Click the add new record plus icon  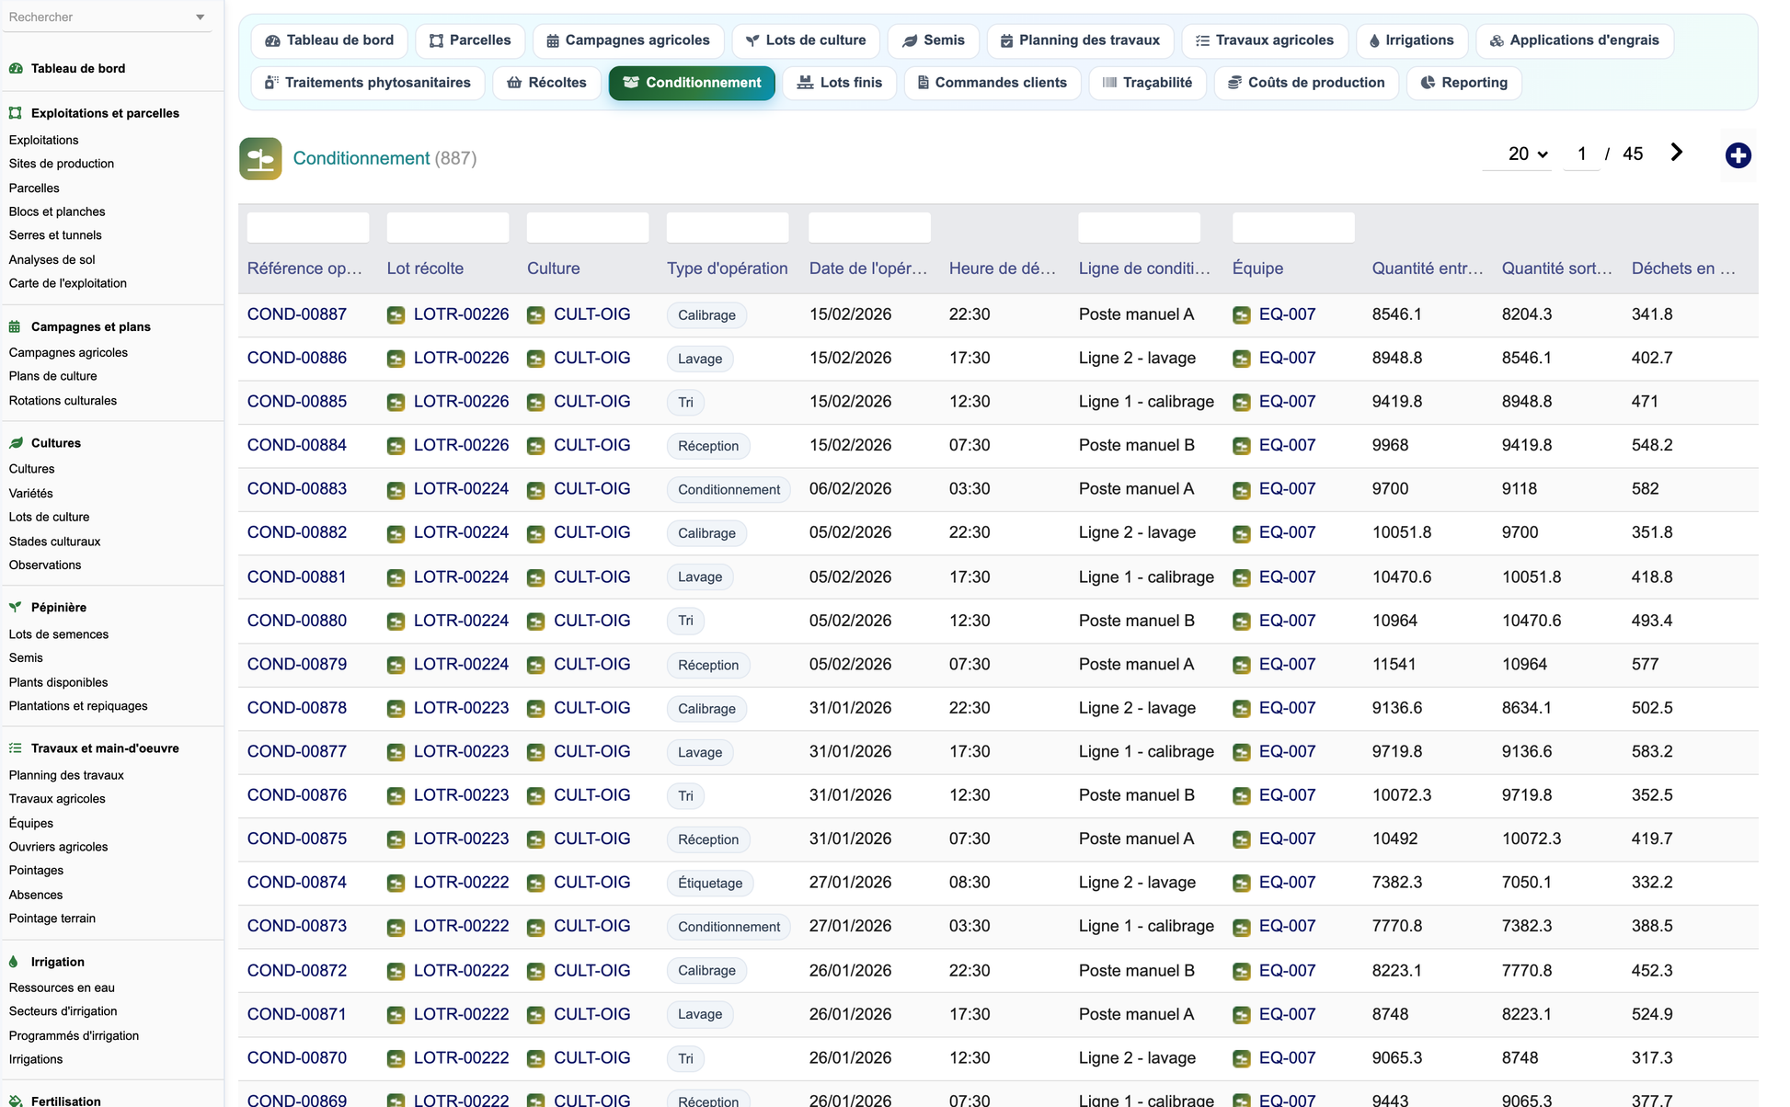pyautogui.click(x=1738, y=155)
